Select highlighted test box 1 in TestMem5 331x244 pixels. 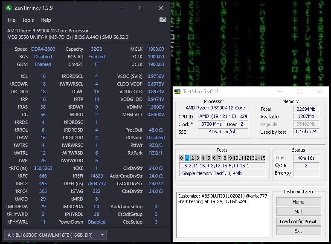[x=187, y=158]
